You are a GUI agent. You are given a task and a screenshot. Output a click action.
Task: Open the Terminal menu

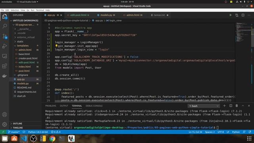[40, 10]
